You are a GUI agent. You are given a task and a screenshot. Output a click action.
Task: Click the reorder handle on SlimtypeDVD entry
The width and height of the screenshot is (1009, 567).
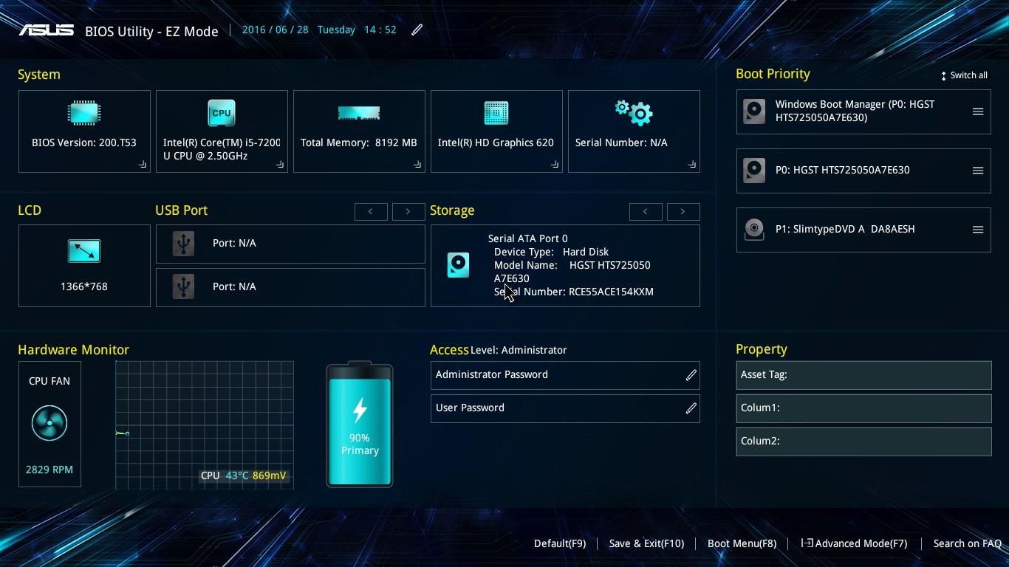click(x=978, y=230)
